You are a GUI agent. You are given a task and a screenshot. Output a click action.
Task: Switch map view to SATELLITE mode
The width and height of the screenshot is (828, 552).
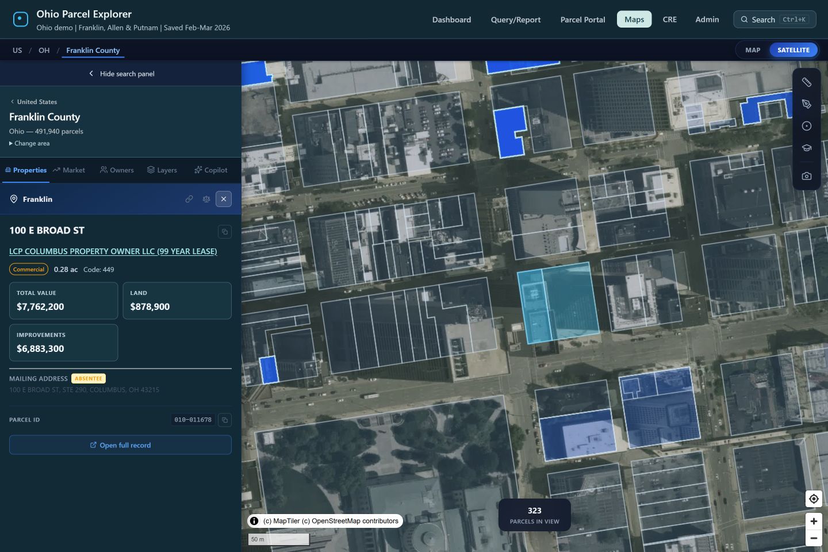793,50
